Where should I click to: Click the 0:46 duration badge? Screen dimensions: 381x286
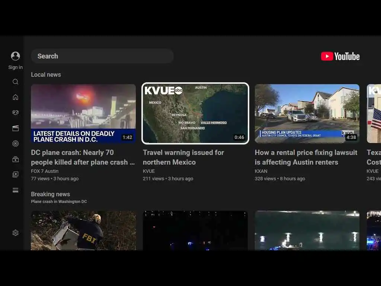tap(239, 137)
